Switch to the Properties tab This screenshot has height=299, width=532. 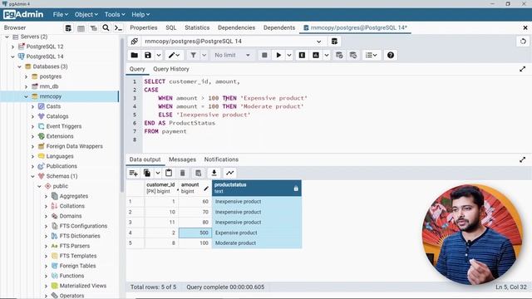click(x=144, y=27)
